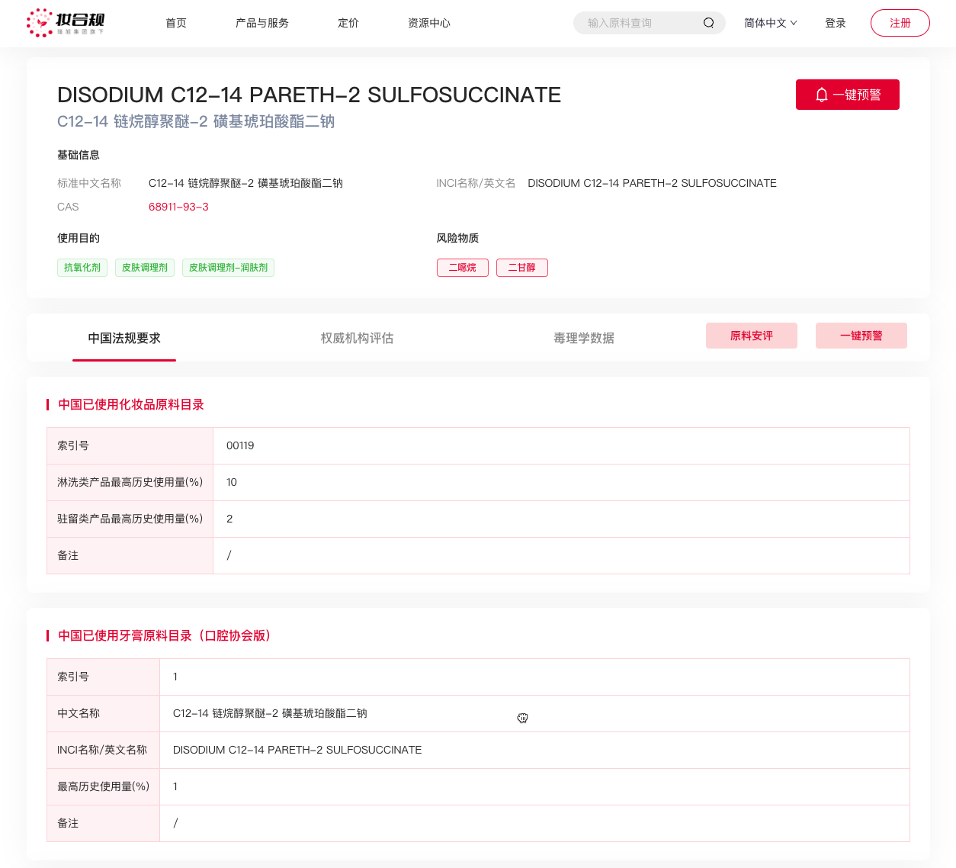Click the search magnifier icon
This screenshot has height=868, width=956.
coord(708,23)
